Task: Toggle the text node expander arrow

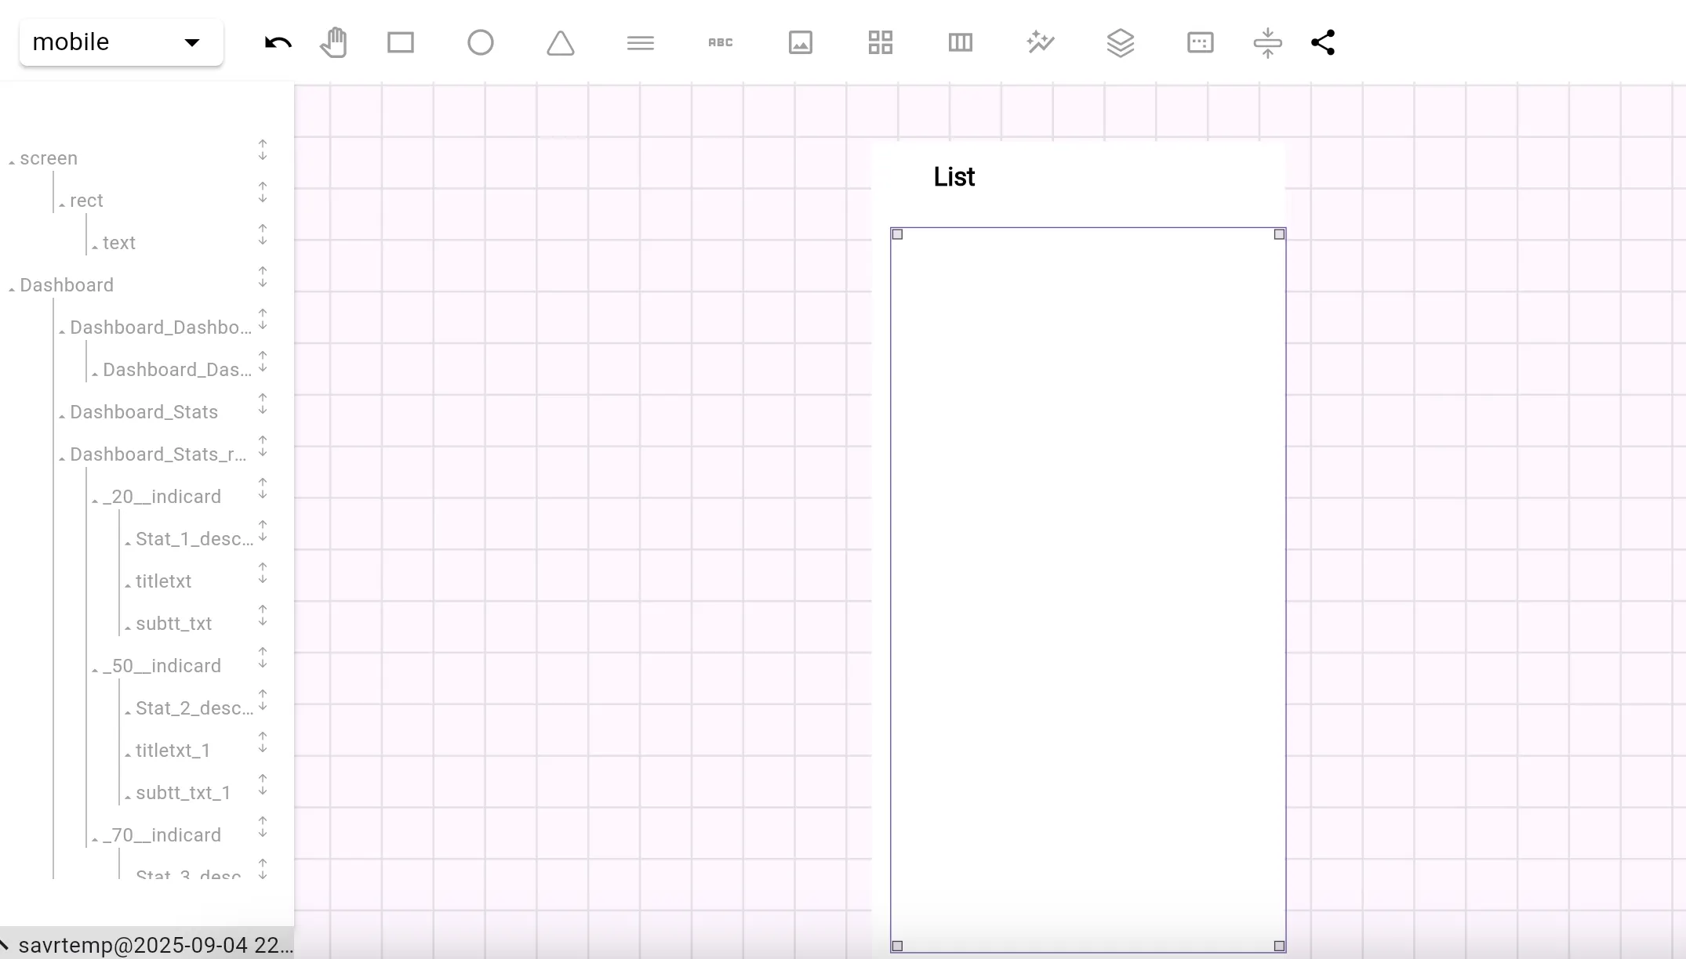Action: (x=95, y=246)
